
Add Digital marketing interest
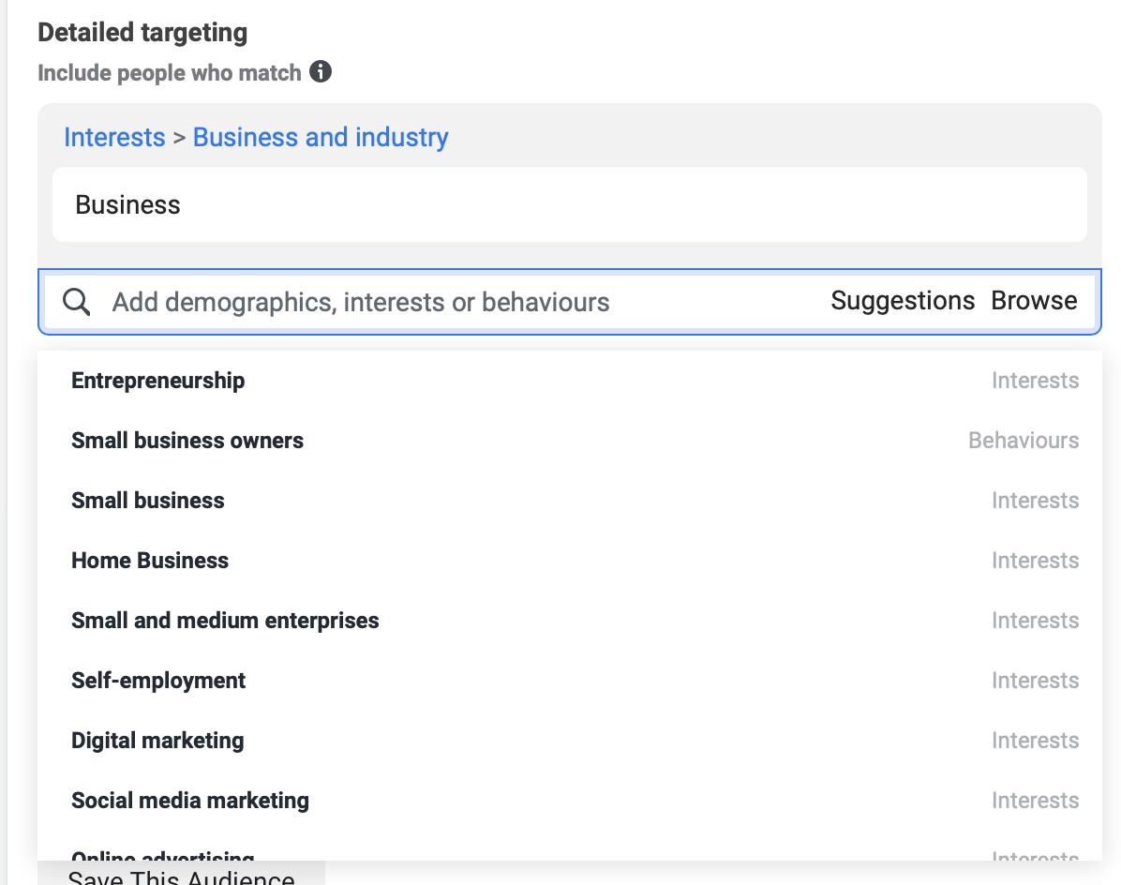[157, 741]
